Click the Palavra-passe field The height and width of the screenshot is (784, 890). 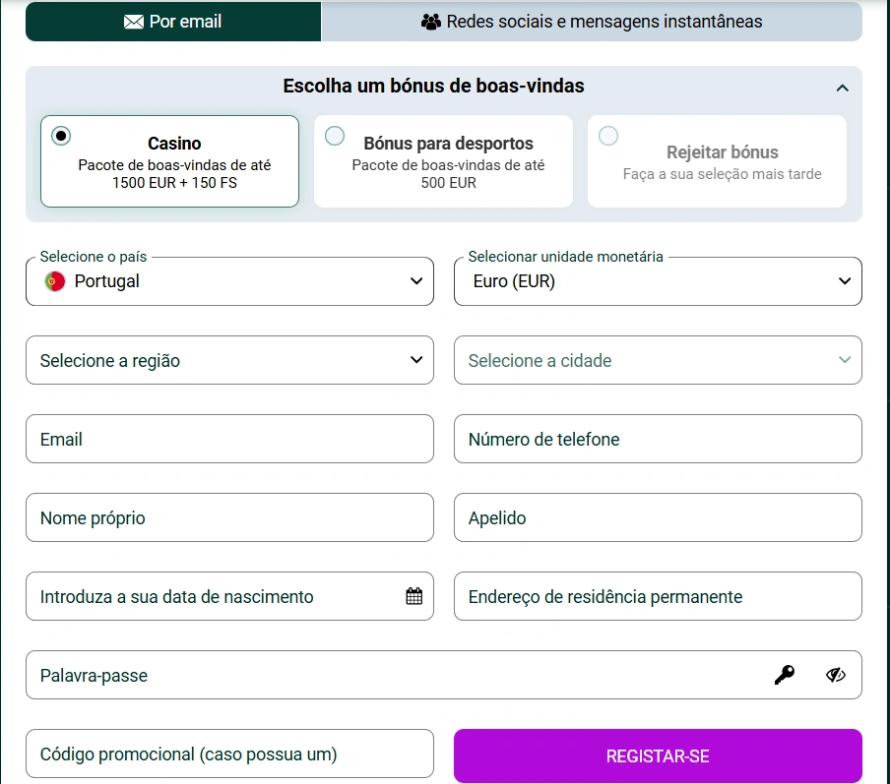point(295,675)
